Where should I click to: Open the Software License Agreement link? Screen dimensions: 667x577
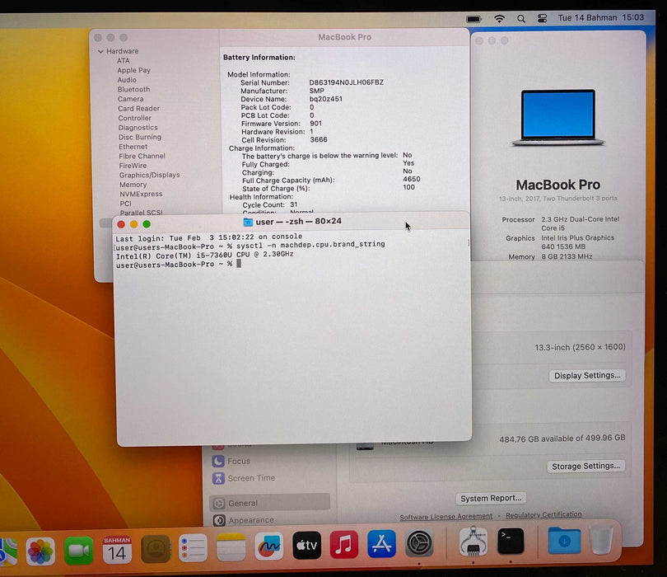[445, 517]
